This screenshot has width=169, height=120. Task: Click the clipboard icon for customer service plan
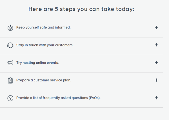[10, 81]
